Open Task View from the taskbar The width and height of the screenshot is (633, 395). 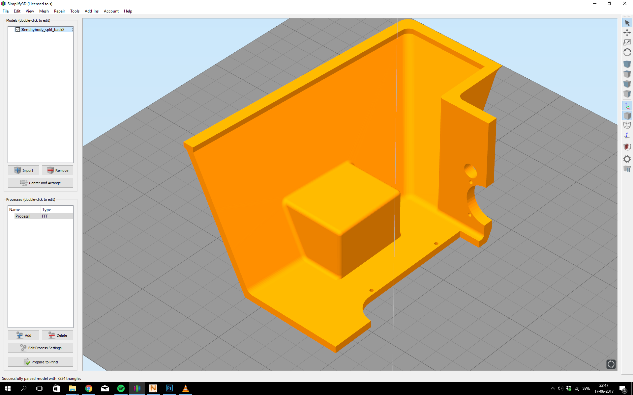pos(40,388)
